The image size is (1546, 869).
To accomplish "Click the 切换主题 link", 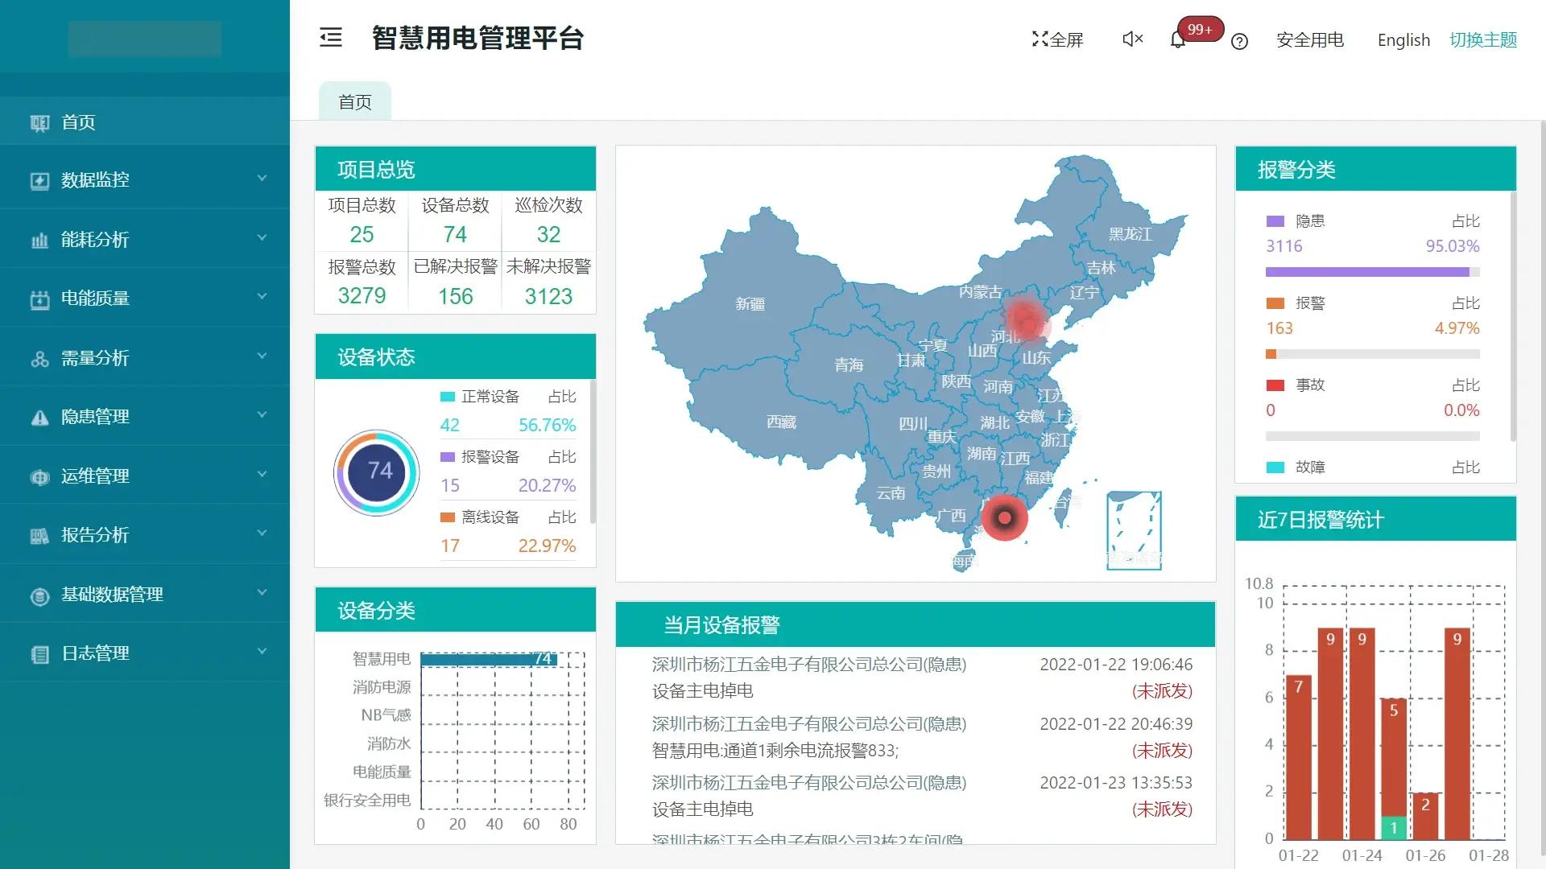I will click(x=1483, y=39).
